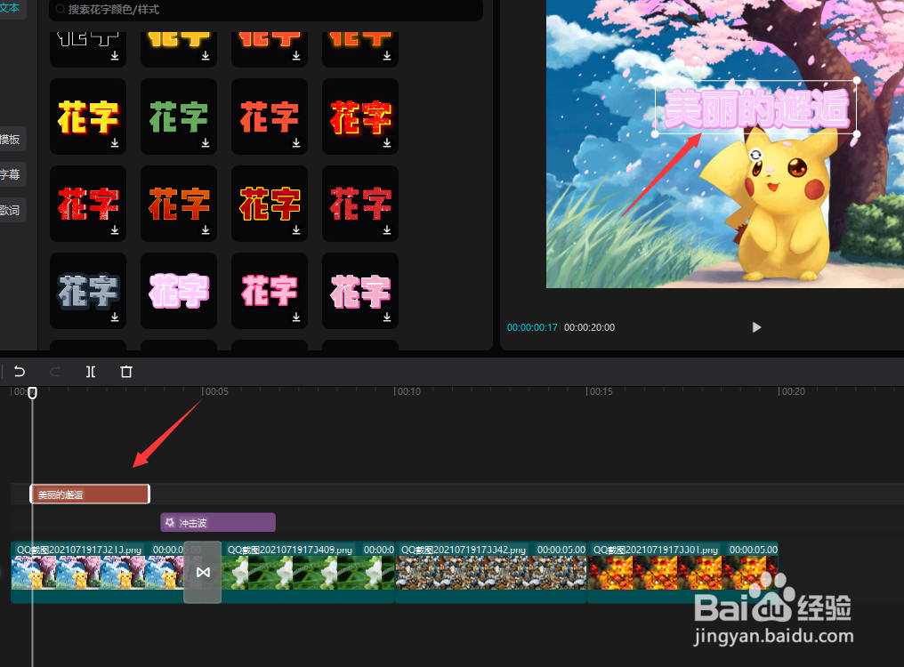The image size is (904, 667).
Task: Select the white flower image clip on the timeline
Action: (x=308, y=572)
